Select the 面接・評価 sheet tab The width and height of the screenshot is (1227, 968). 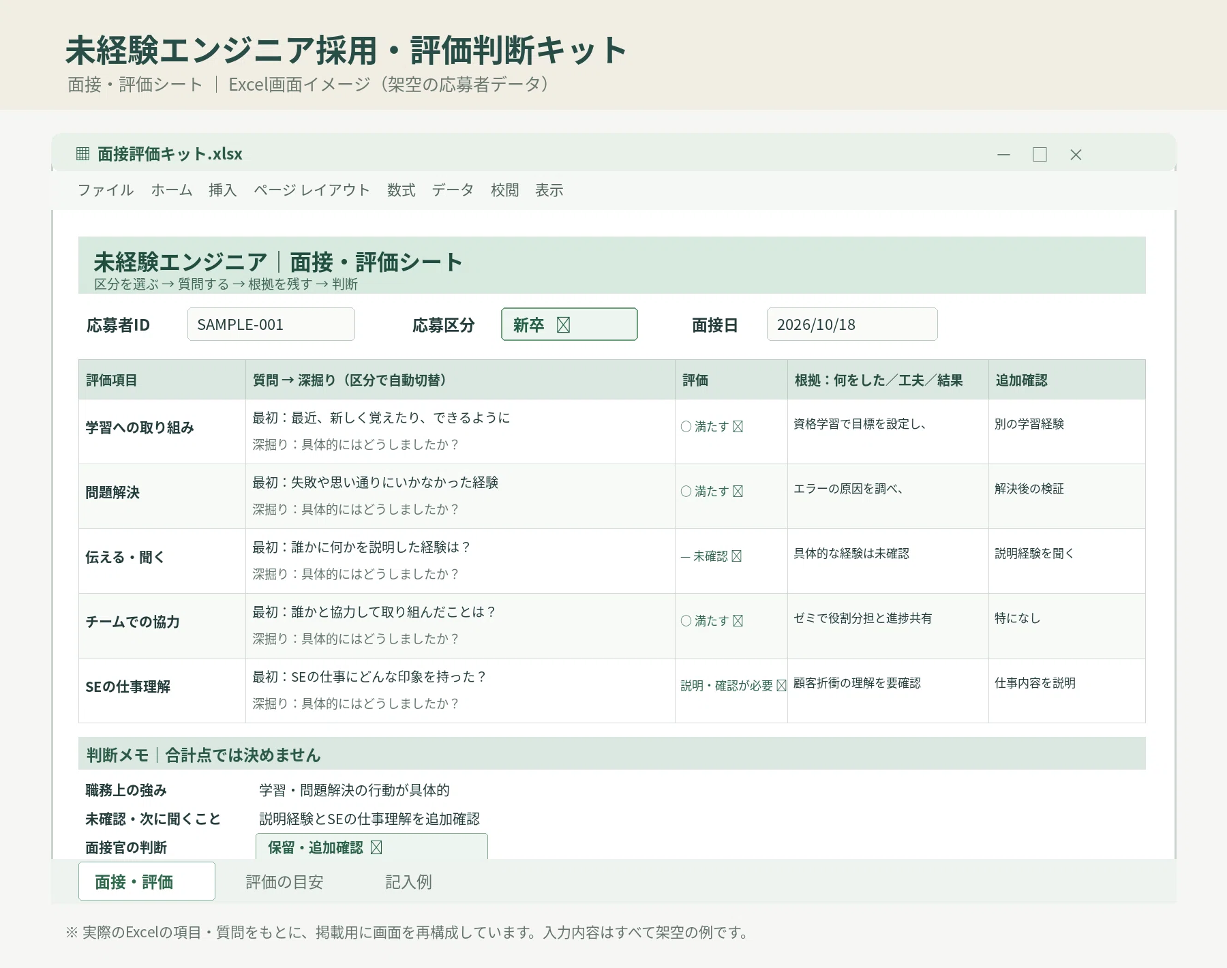coord(147,881)
